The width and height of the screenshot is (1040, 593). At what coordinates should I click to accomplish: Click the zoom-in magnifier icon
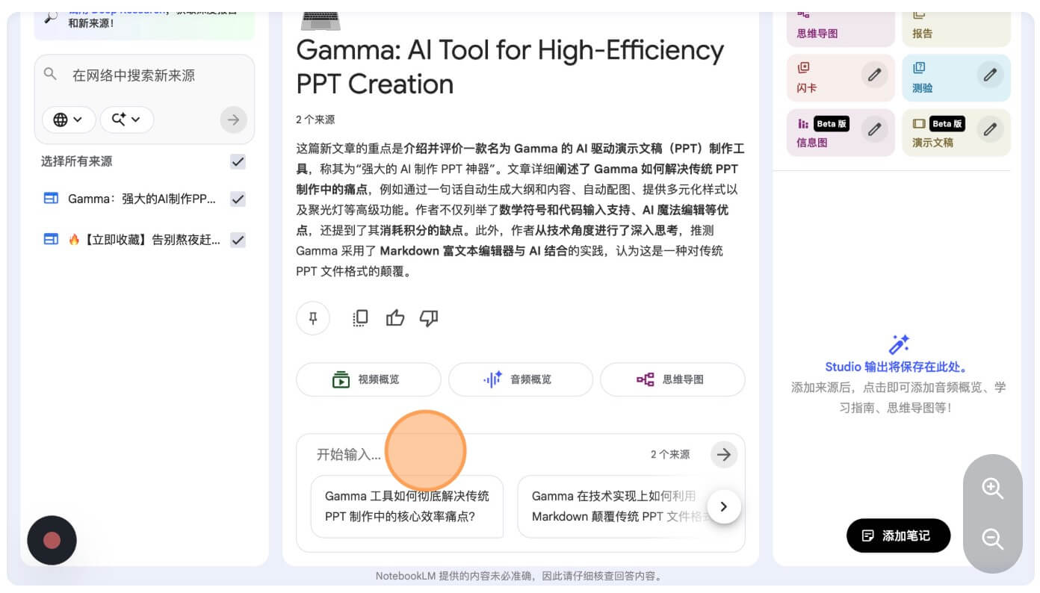coord(993,489)
